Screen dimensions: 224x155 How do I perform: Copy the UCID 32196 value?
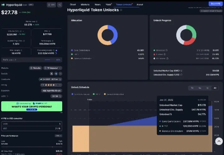coord(60,96)
